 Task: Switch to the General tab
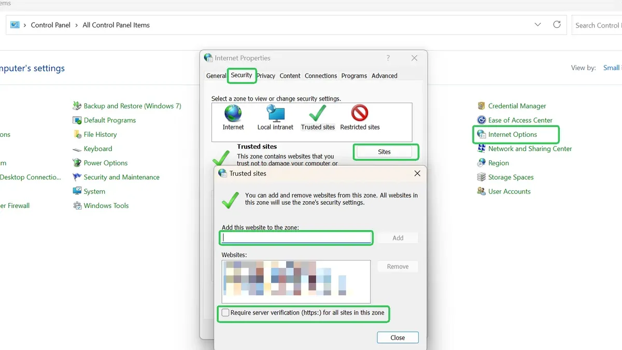(x=216, y=76)
